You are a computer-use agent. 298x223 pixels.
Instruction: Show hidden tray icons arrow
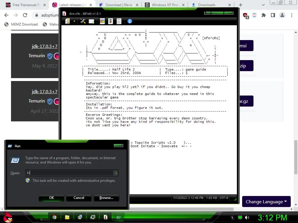[233, 218]
